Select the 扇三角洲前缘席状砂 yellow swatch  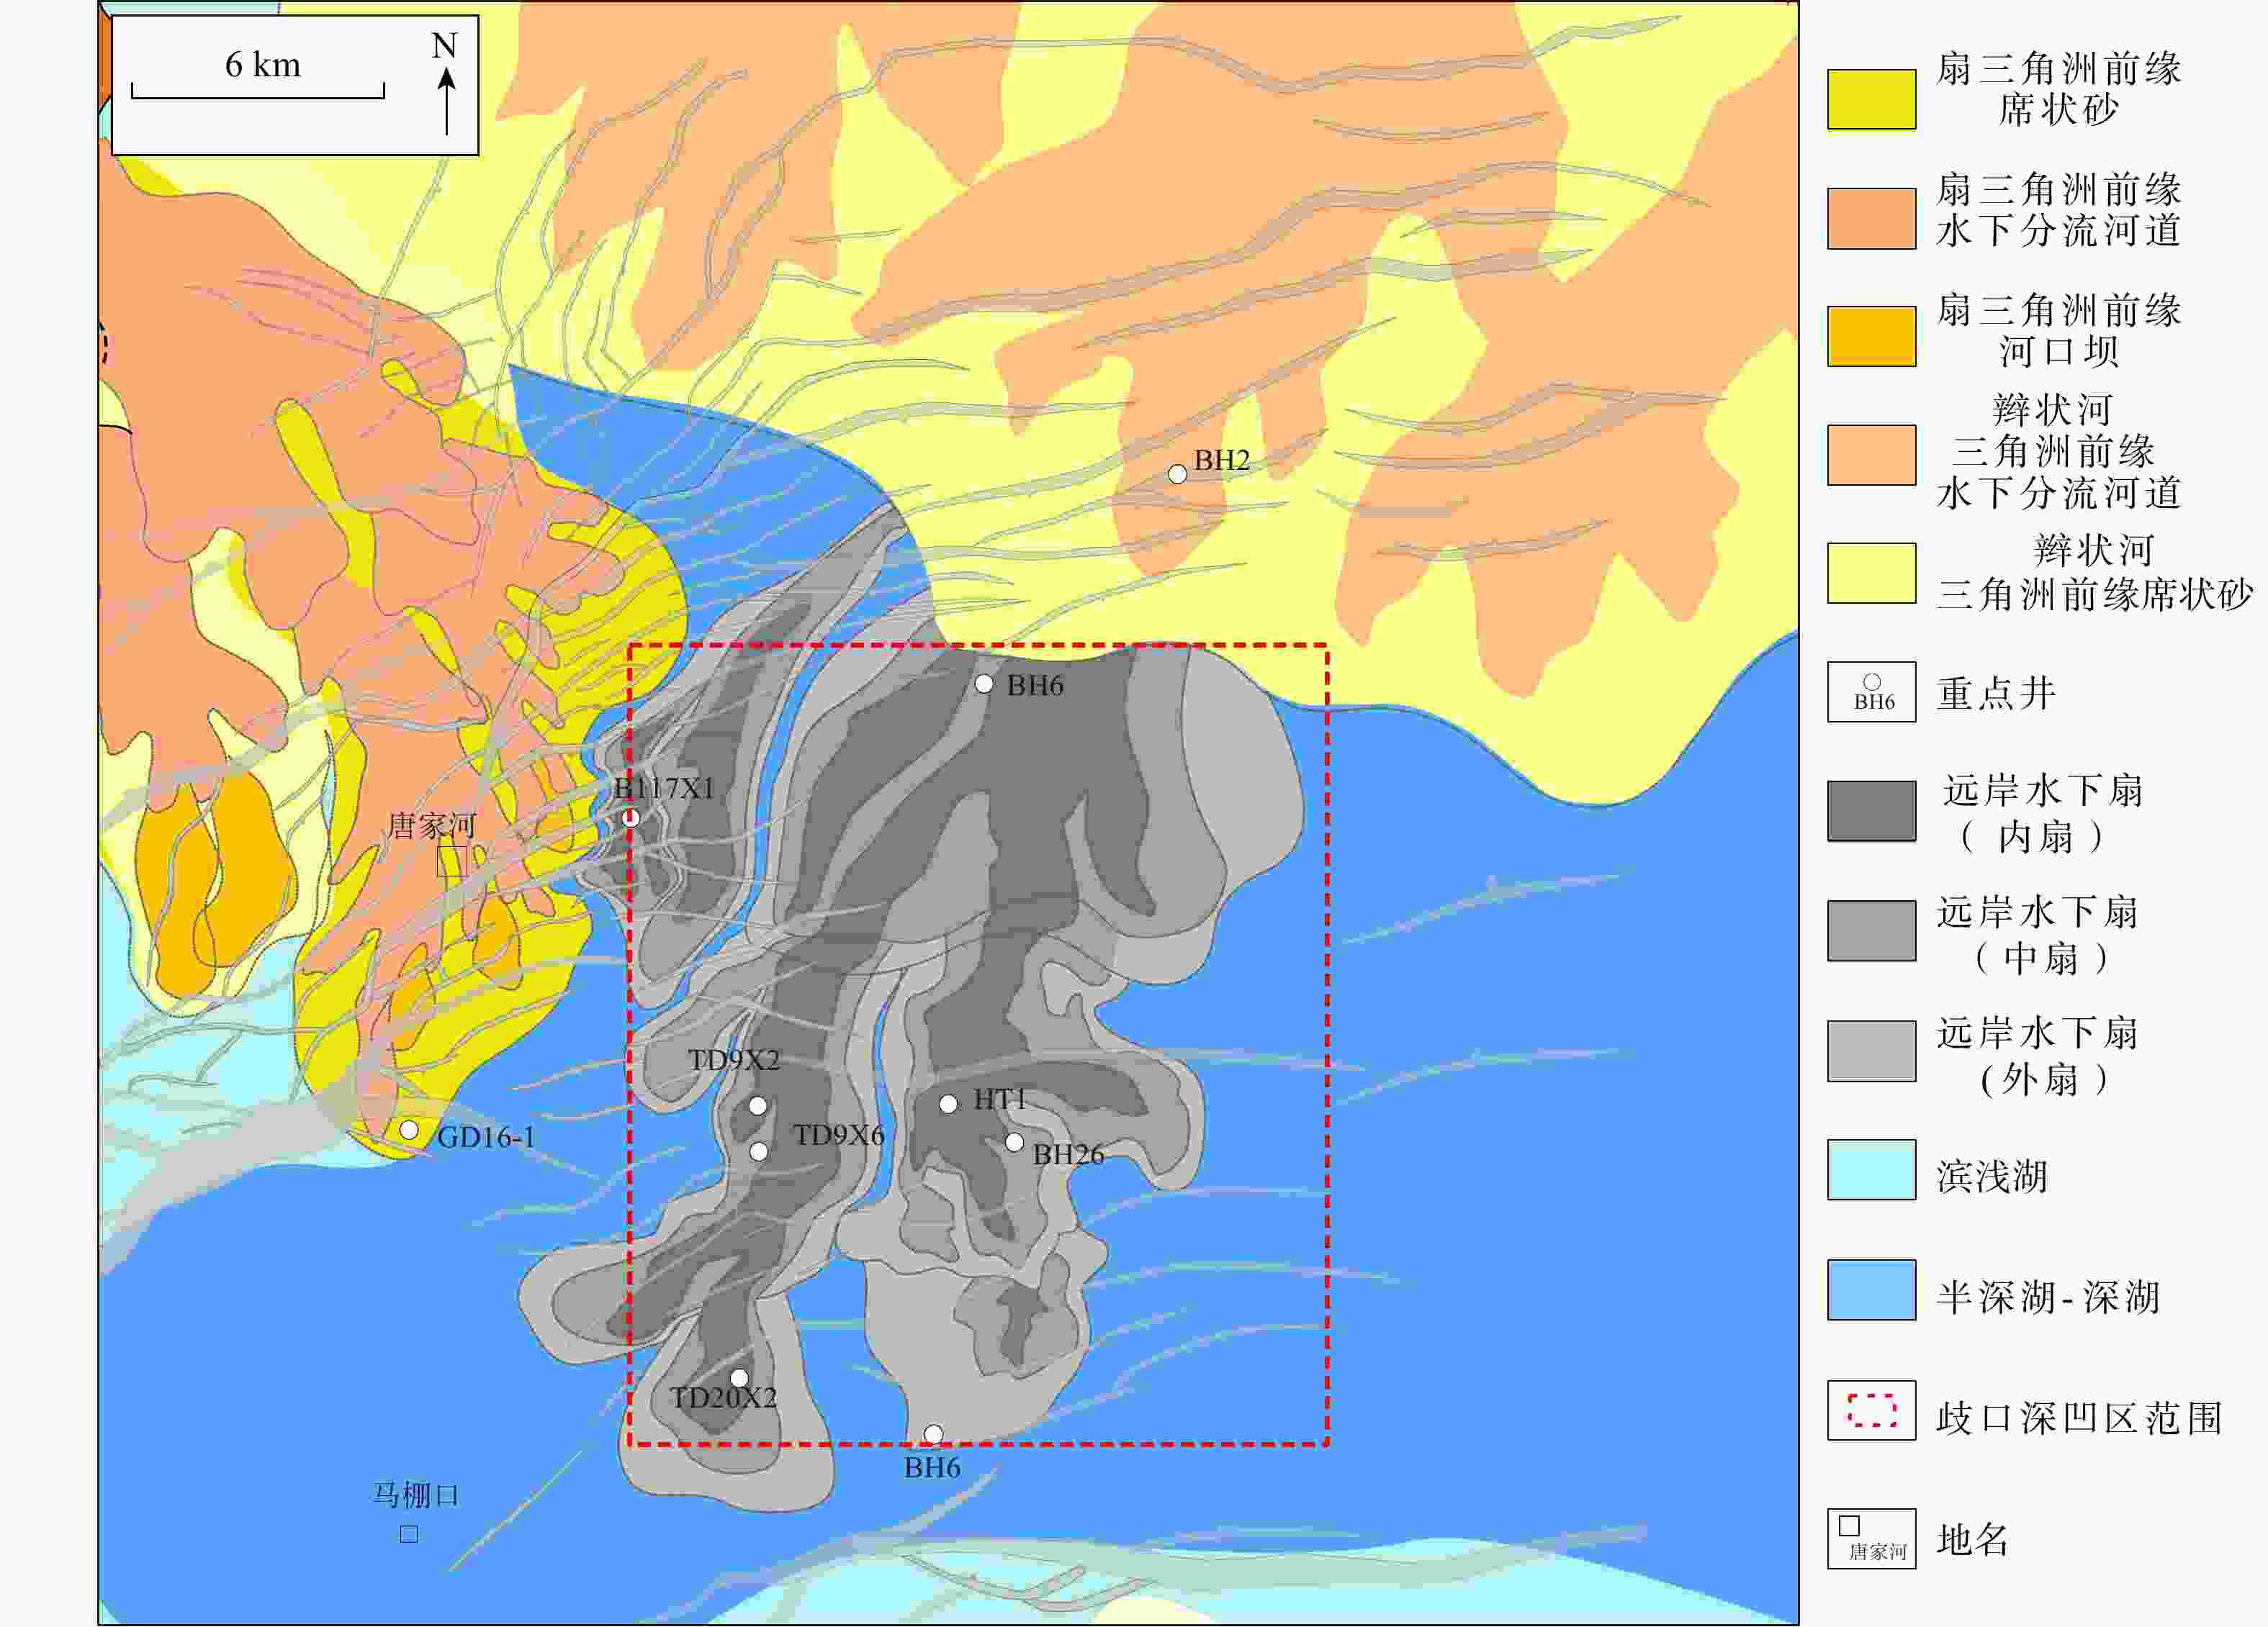point(1872,99)
